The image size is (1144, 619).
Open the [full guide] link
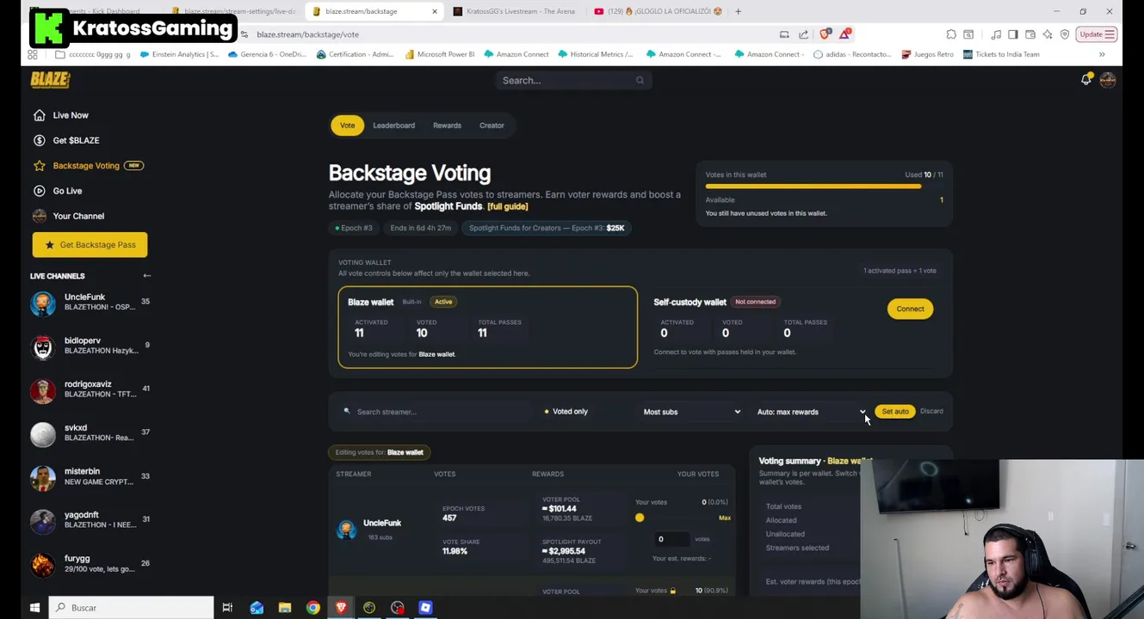tap(508, 206)
